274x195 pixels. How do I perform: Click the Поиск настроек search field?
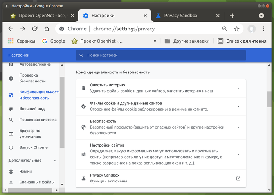point(161,55)
